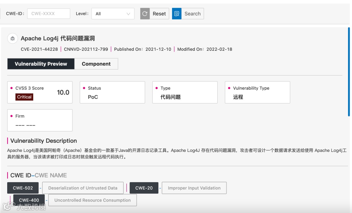This screenshot has width=352, height=213.
Task: Click the CWE-502 tag
Action: coord(23,188)
